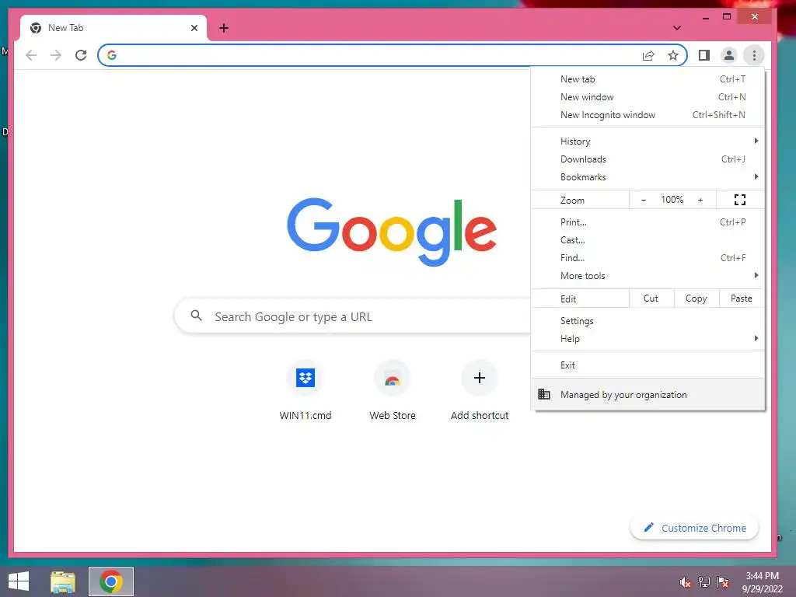Decrease zoom with minus button
This screenshot has height=597, width=796.
point(644,200)
